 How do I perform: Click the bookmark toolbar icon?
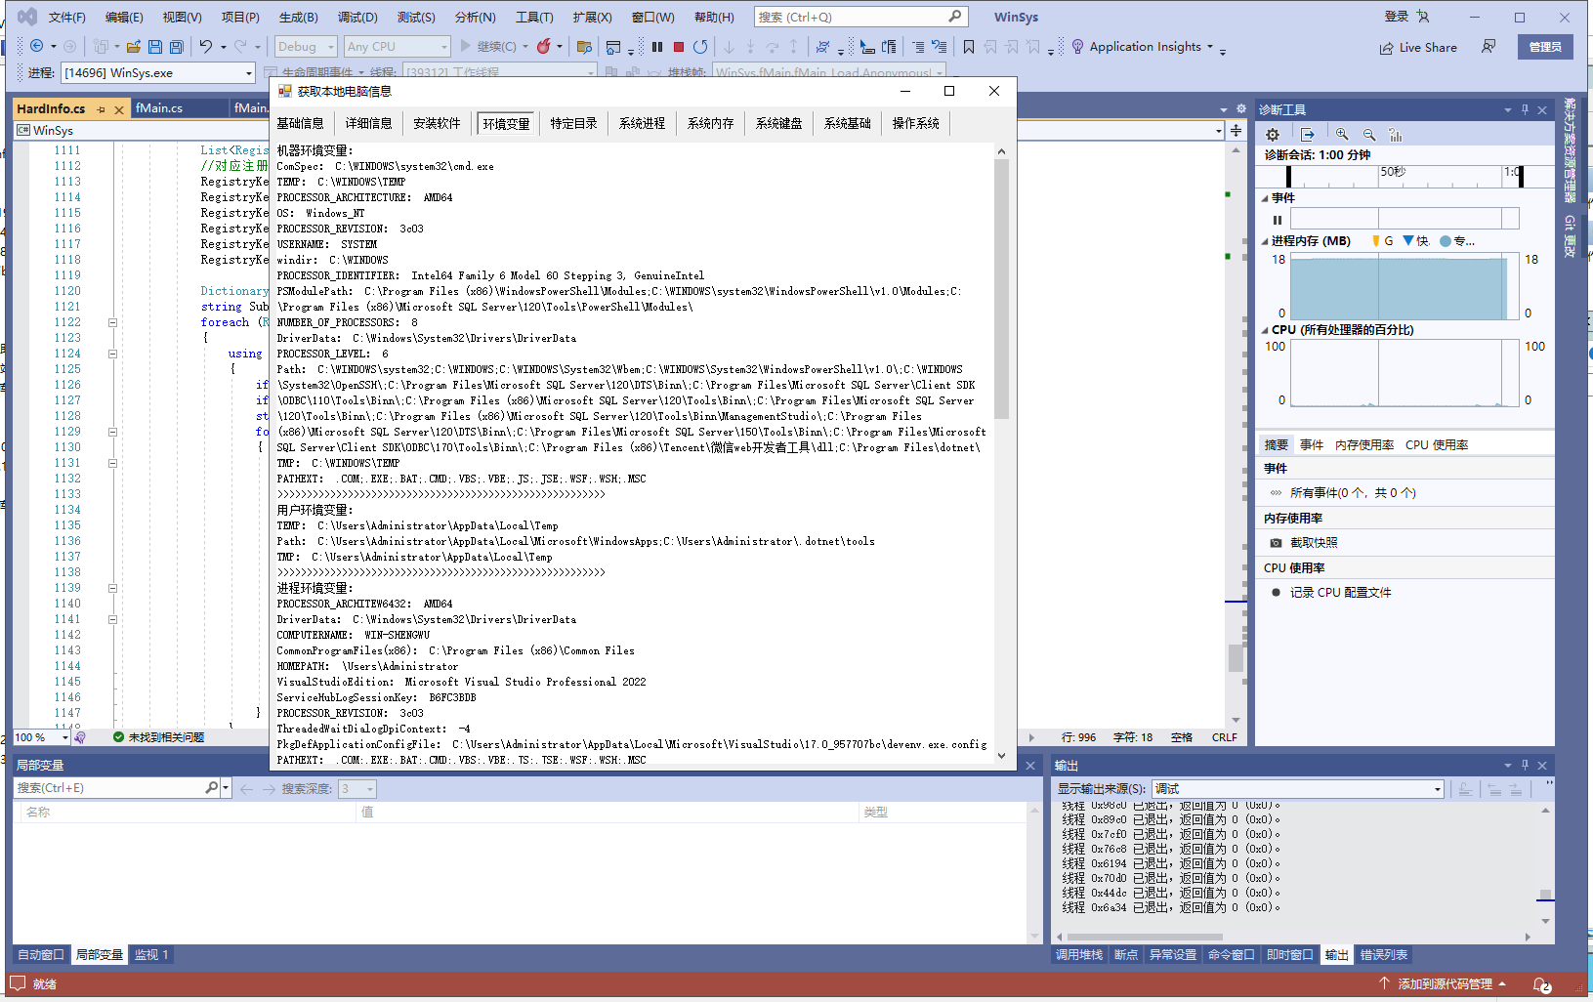[969, 46]
